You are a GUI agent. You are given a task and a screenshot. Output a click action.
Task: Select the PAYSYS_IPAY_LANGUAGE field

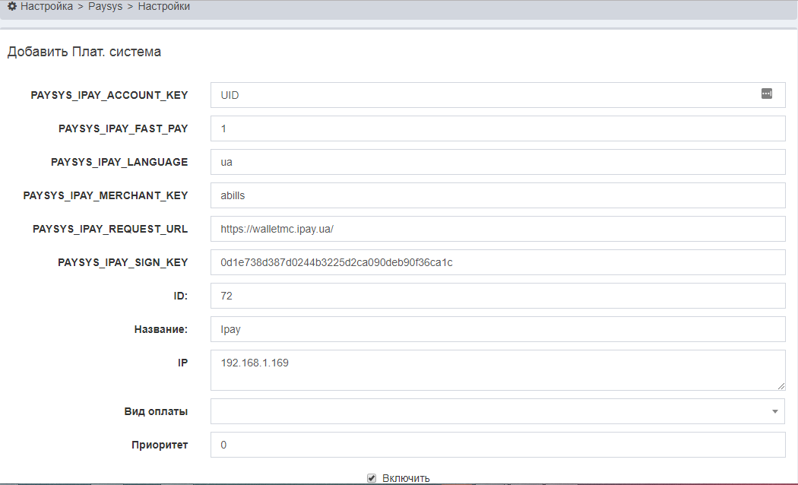[498, 162]
